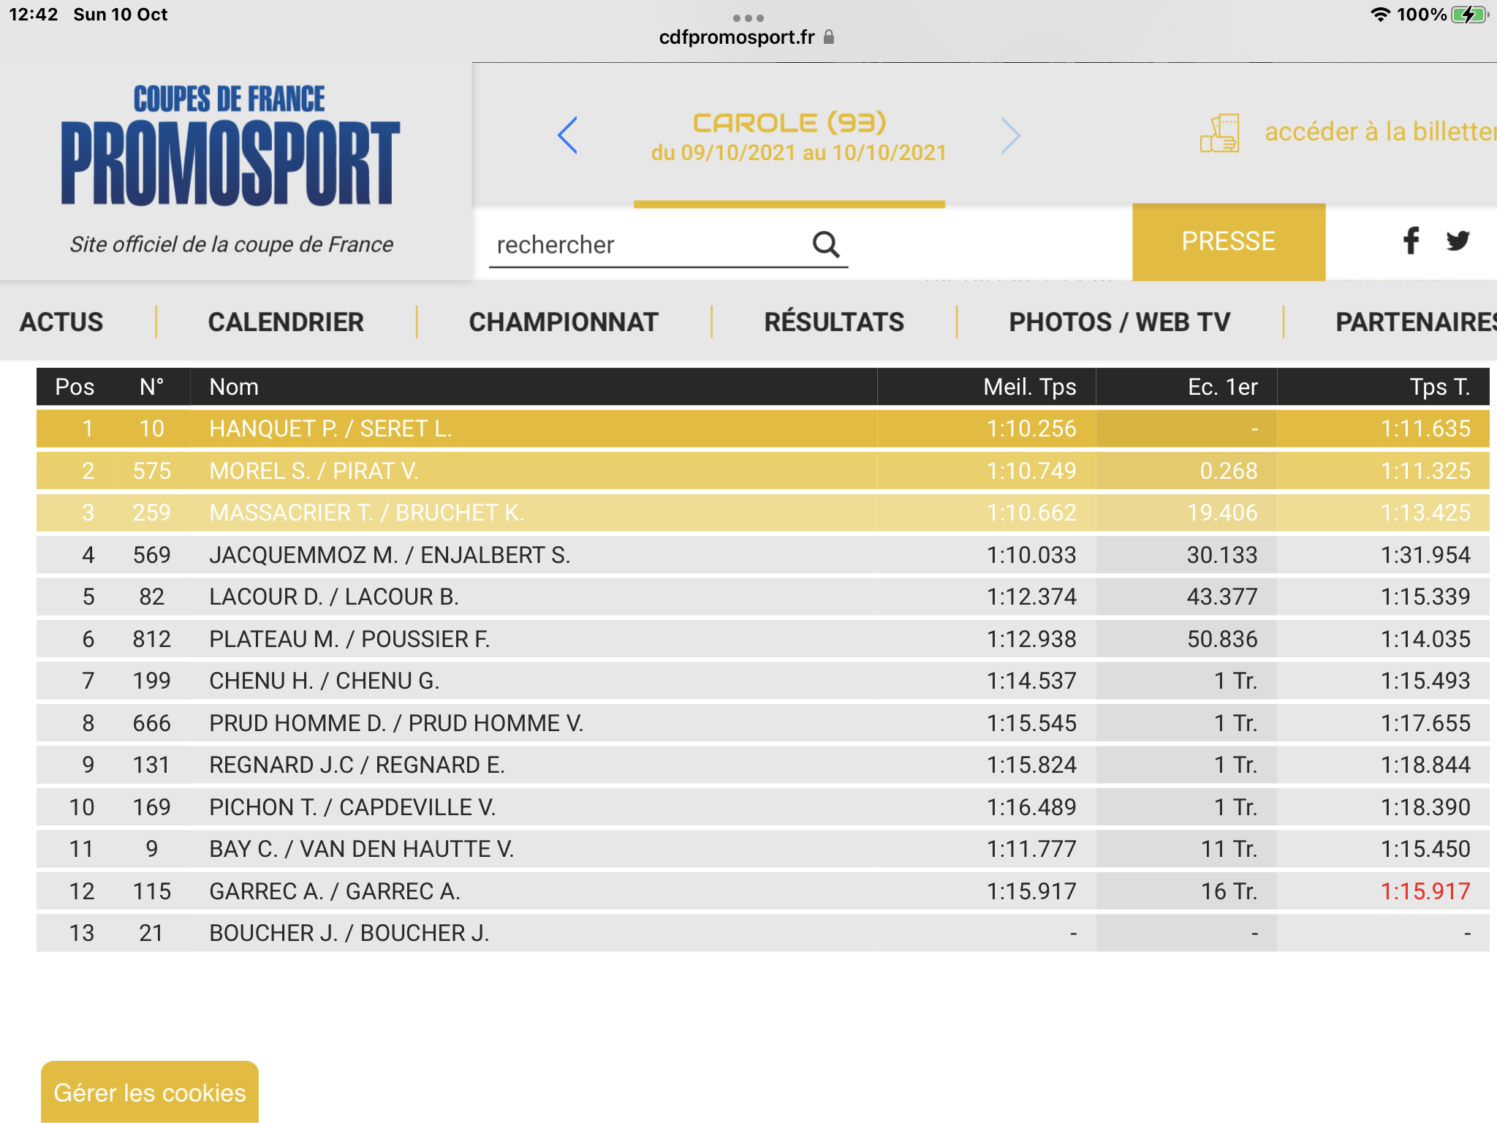Tap the cdfpromosport.fr address bar
1497x1123 pixels.
click(x=737, y=37)
